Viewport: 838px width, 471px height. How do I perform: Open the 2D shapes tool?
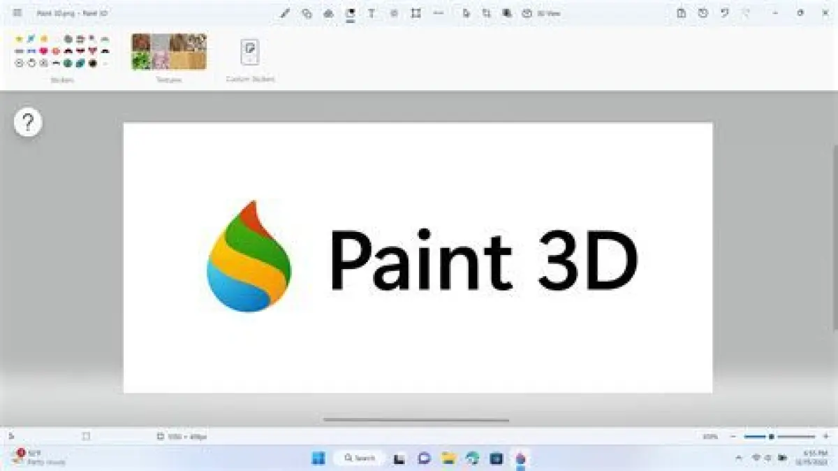(x=307, y=13)
